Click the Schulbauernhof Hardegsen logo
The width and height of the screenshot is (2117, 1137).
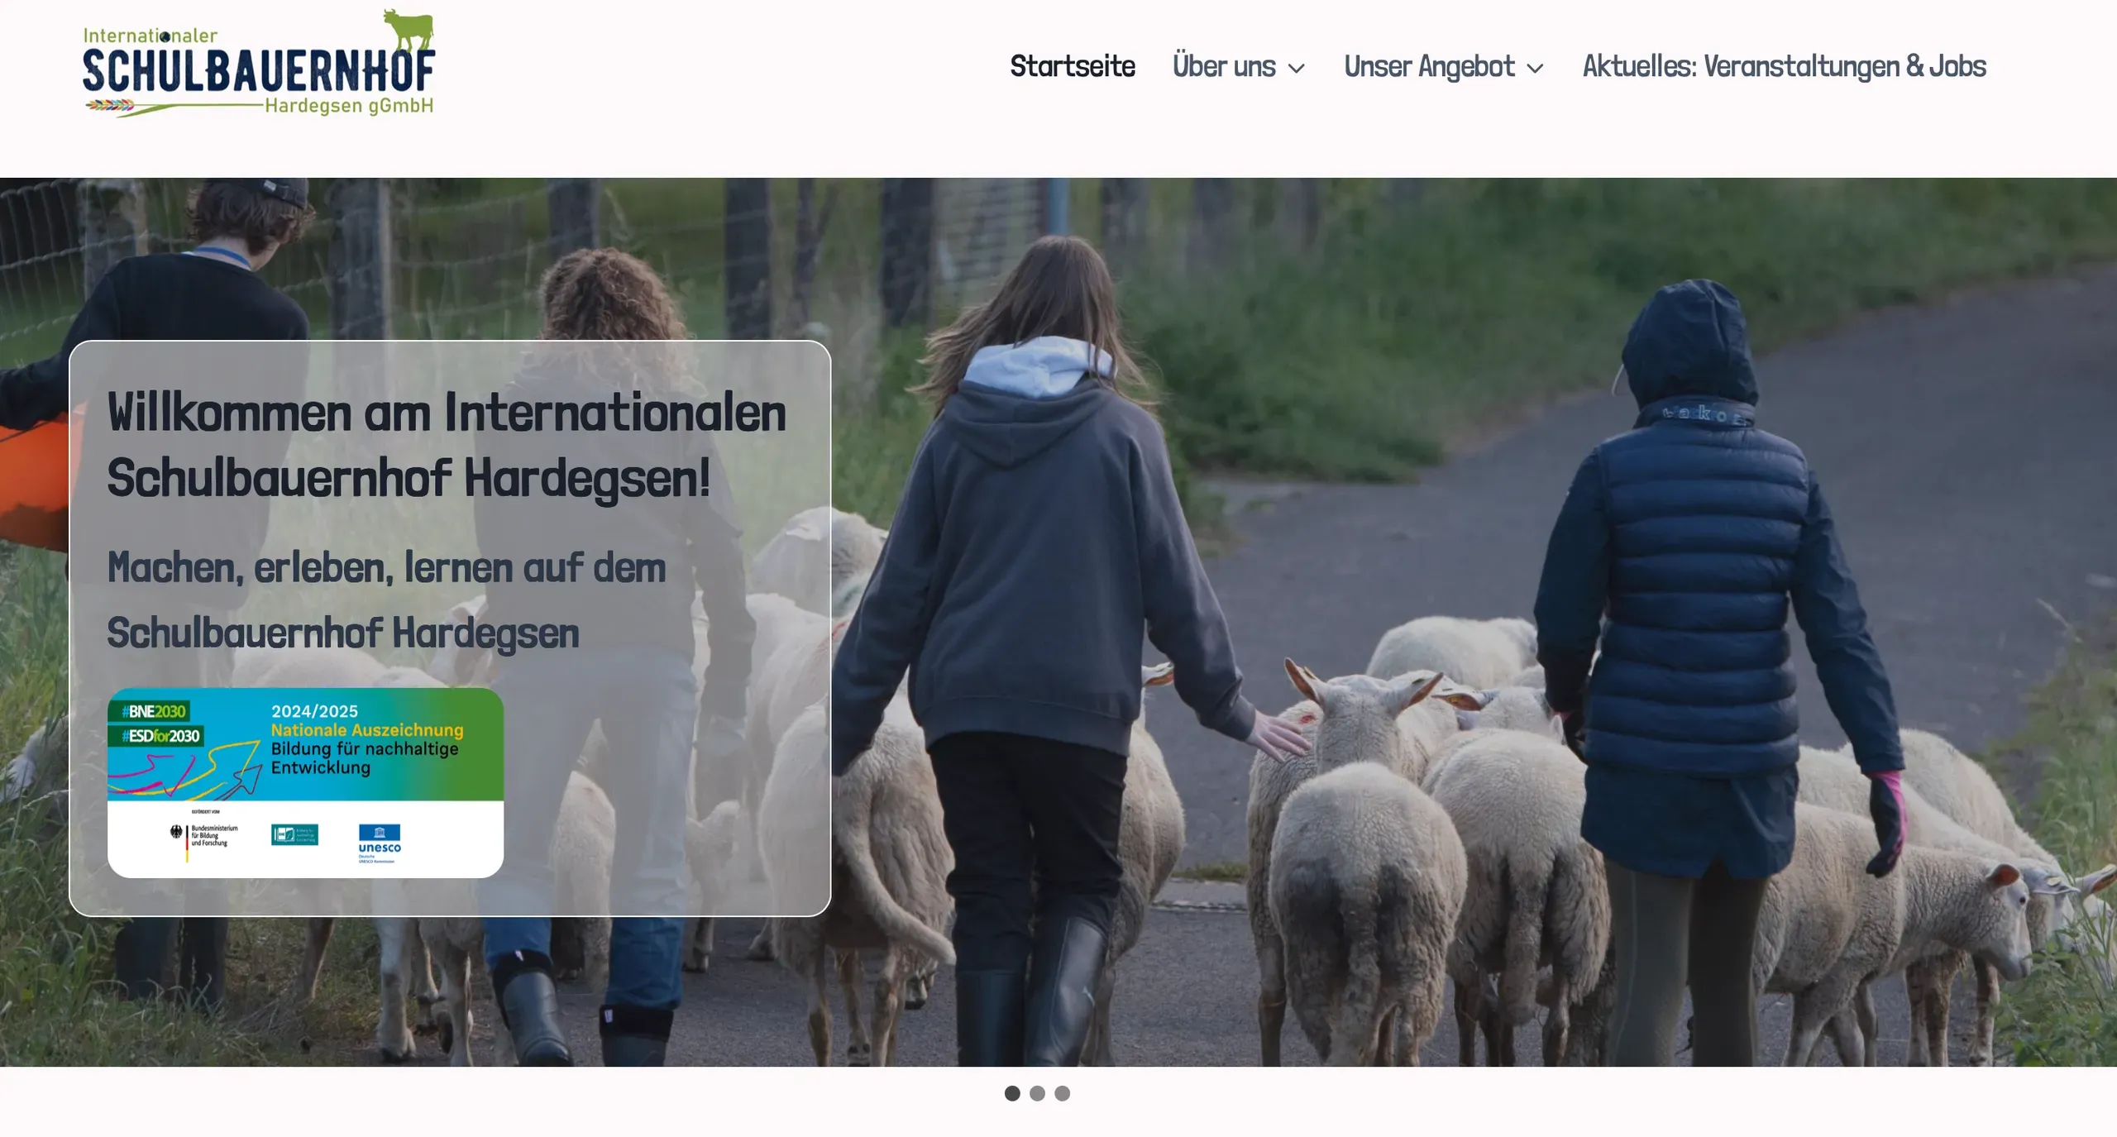[259, 64]
